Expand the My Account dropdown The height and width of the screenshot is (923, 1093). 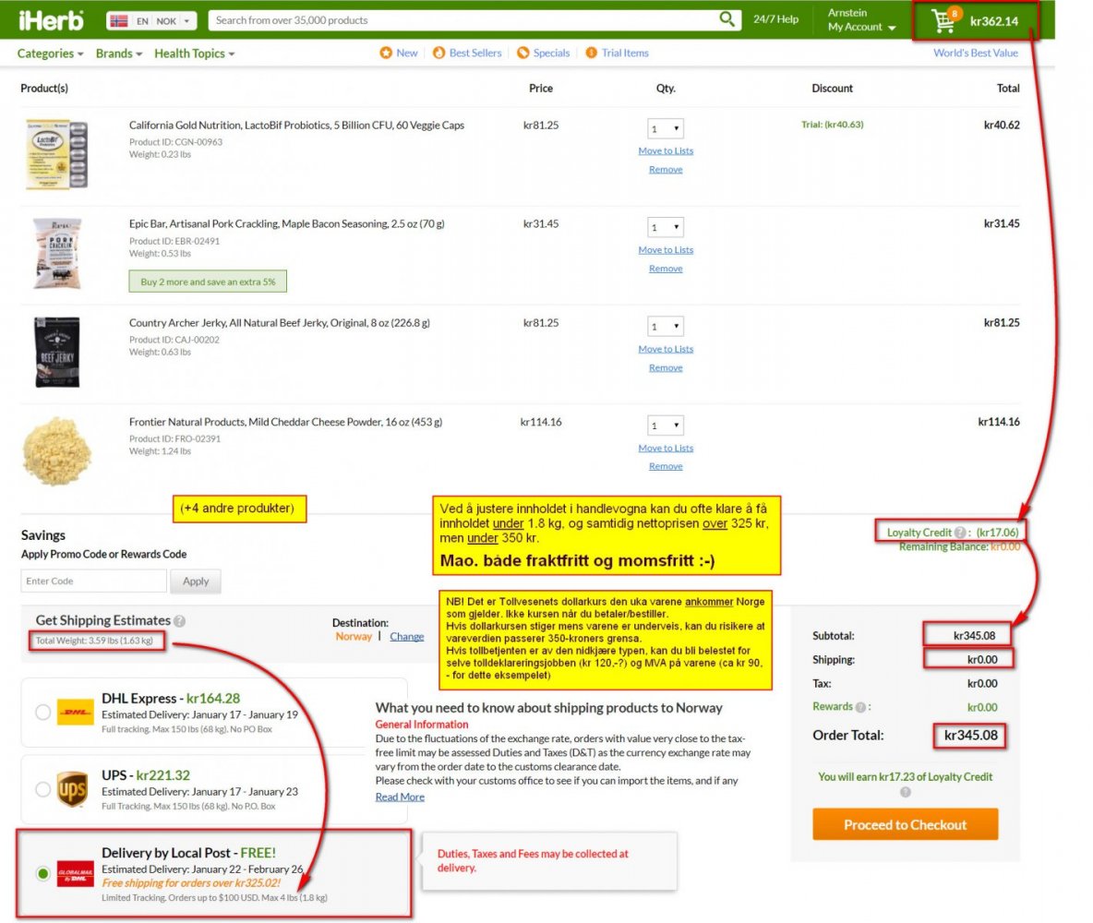[861, 28]
